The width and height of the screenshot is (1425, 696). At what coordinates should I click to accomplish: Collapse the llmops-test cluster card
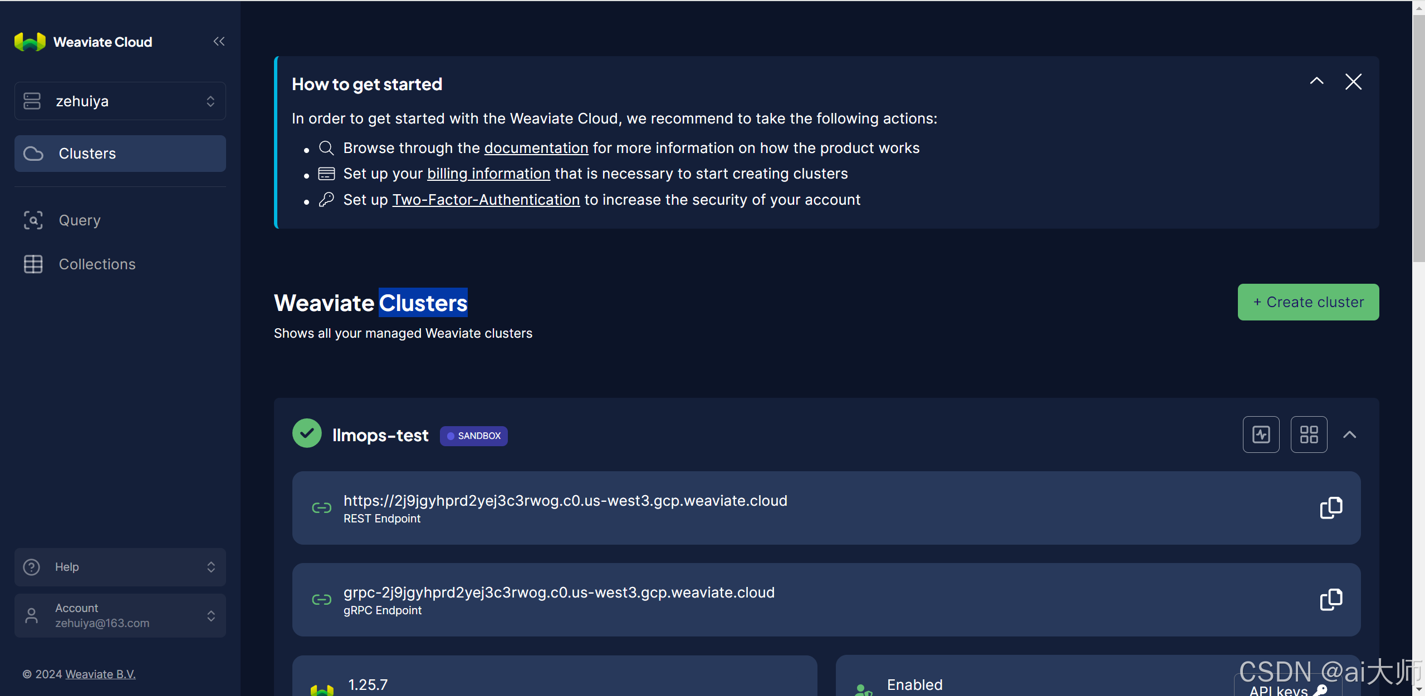click(1349, 435)
